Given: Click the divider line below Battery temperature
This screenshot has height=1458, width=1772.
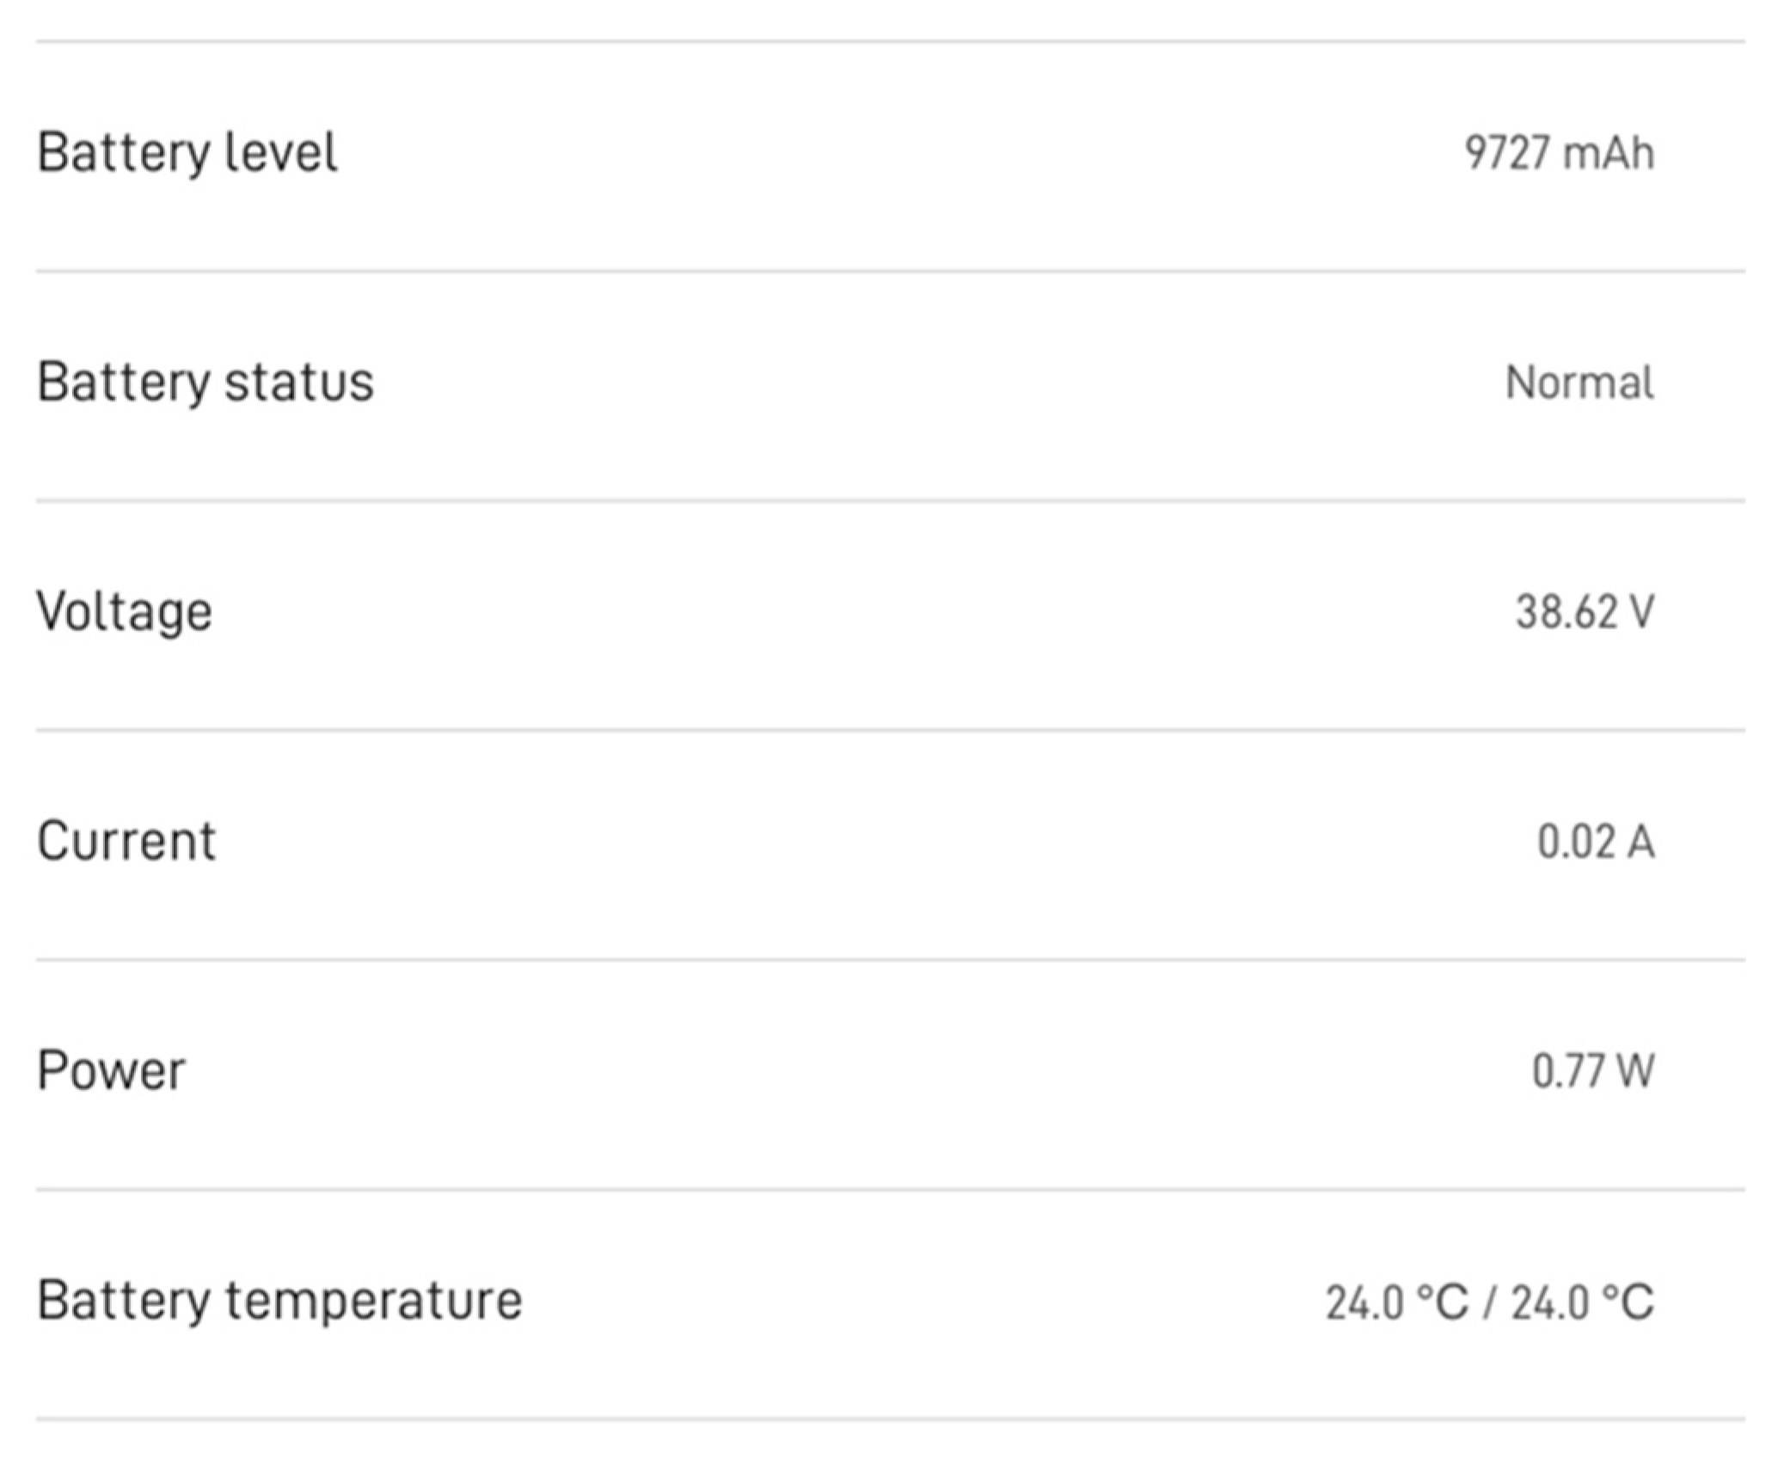Looking at the screenshot, I should coord(890,1418).
